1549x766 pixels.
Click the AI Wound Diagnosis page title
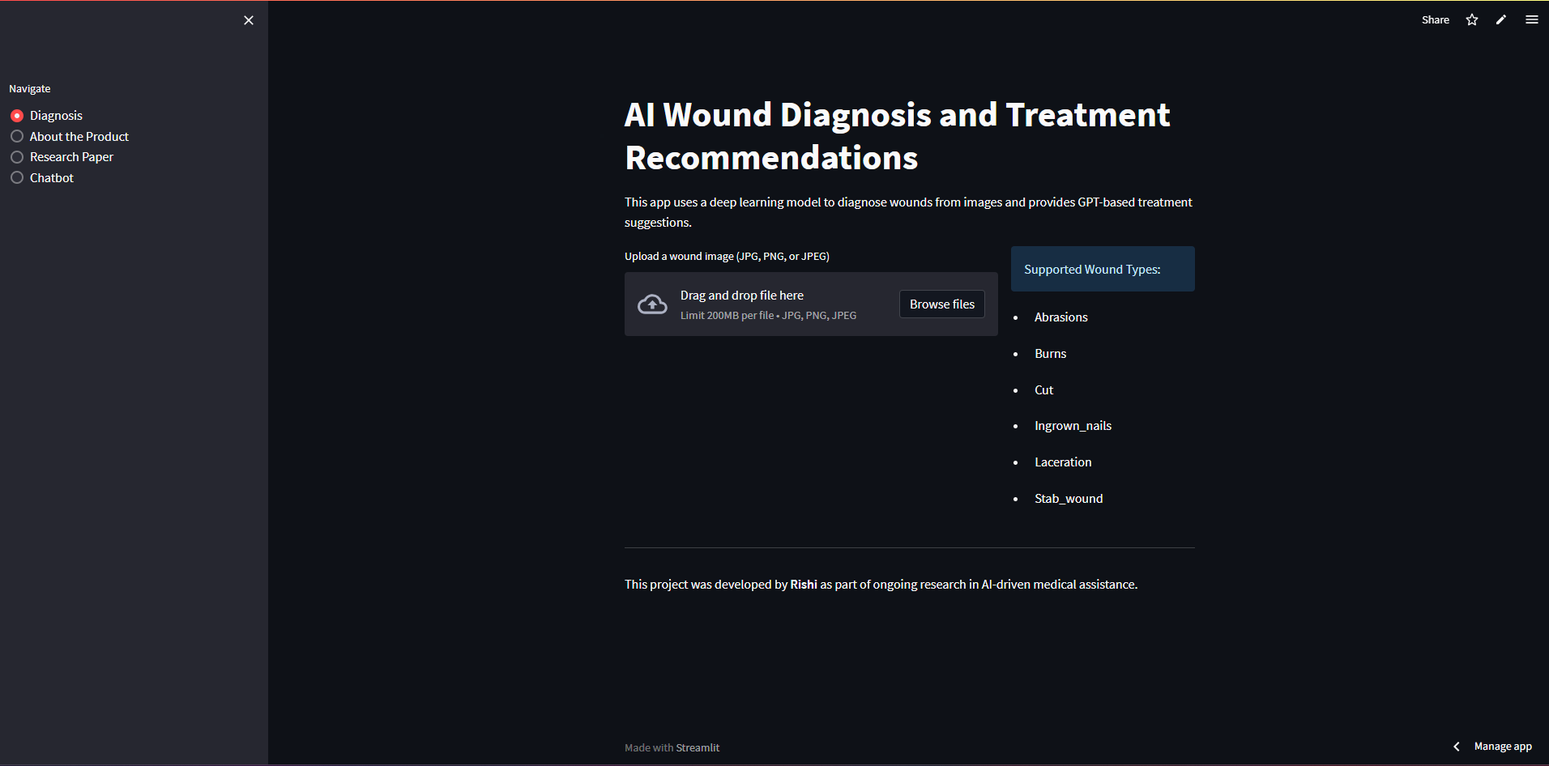[x=896, y=136]
